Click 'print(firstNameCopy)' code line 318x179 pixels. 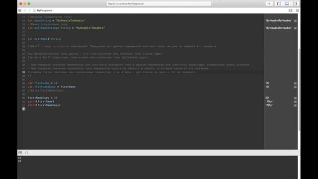point(44,105)
